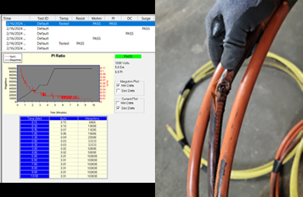
Task: Select the test row showing Surge PASS
Action: [80, 28]
